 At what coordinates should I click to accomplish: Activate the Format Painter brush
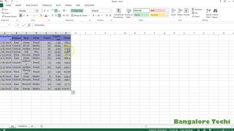click(x=9, y=16)
